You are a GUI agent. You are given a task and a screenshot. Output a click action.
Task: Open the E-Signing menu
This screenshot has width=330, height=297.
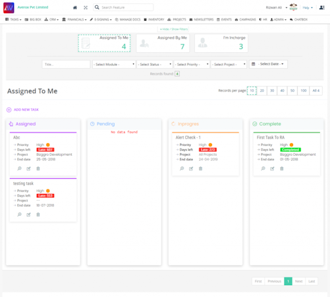click(101, 19)
